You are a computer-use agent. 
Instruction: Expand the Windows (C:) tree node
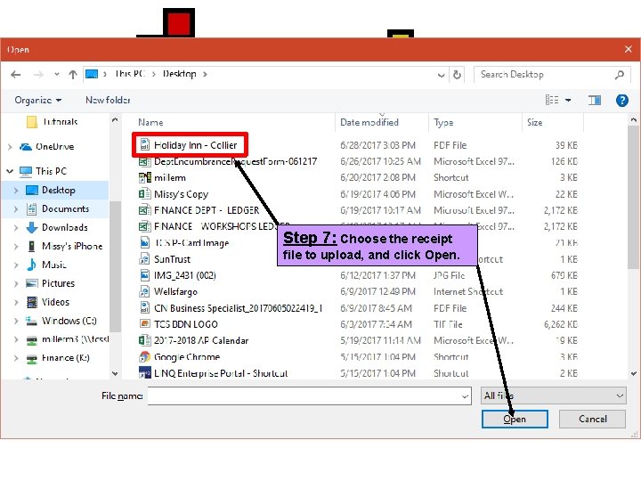pos(16,321)
